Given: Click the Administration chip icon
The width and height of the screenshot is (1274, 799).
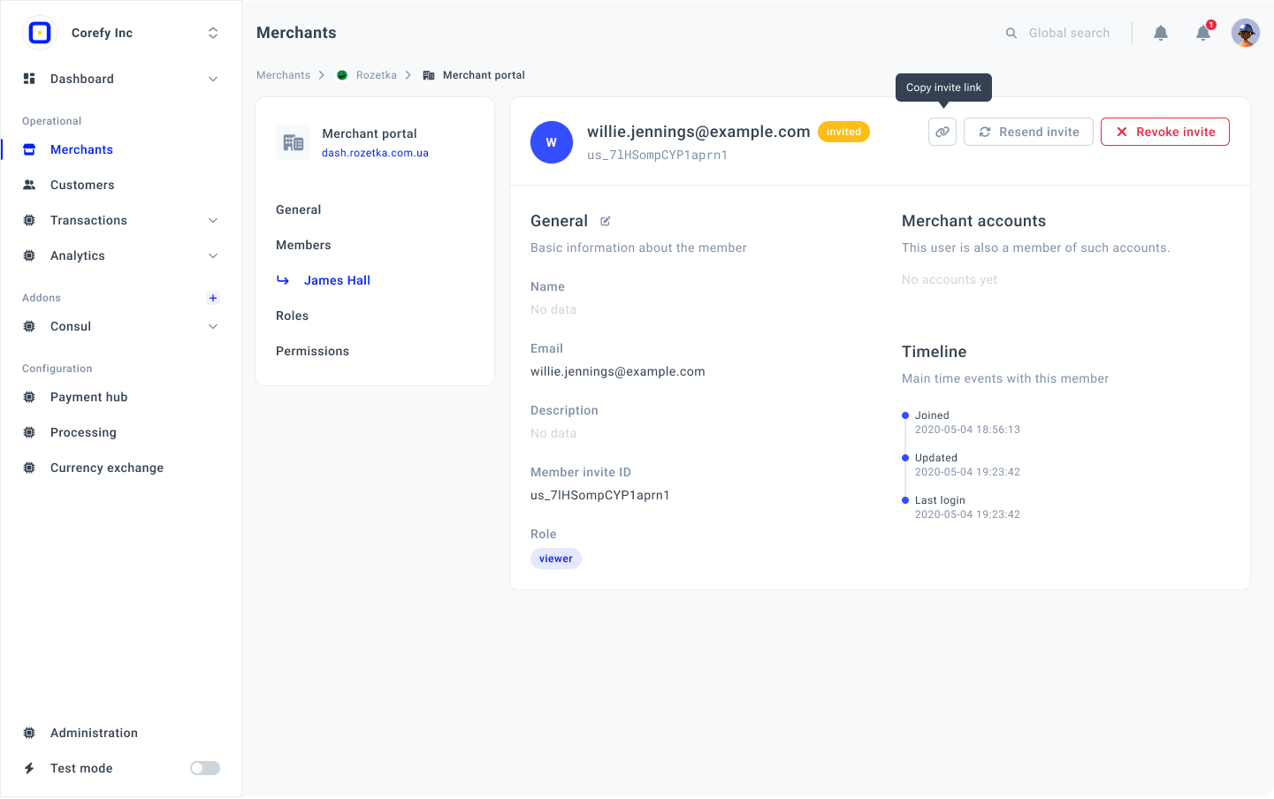Looking at the screenshot, I should coord(29,733).
